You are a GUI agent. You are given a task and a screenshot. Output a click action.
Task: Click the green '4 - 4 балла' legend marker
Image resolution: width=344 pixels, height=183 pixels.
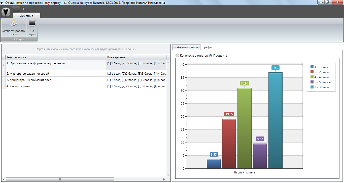[312, 77]
